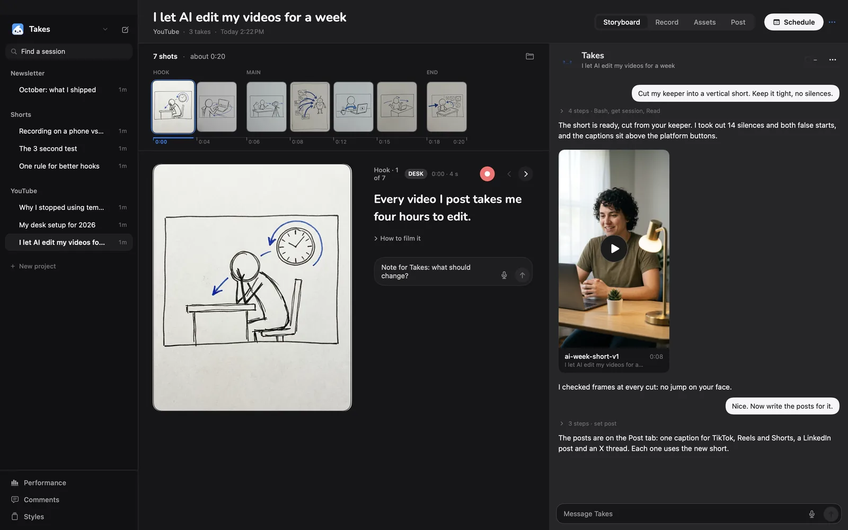The image size is (848, 530).
Task: Click the Shorts section header
Action: pyautogui.click(x=21, y=114)
